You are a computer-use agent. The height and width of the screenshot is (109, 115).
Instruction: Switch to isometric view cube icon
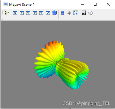54,13
